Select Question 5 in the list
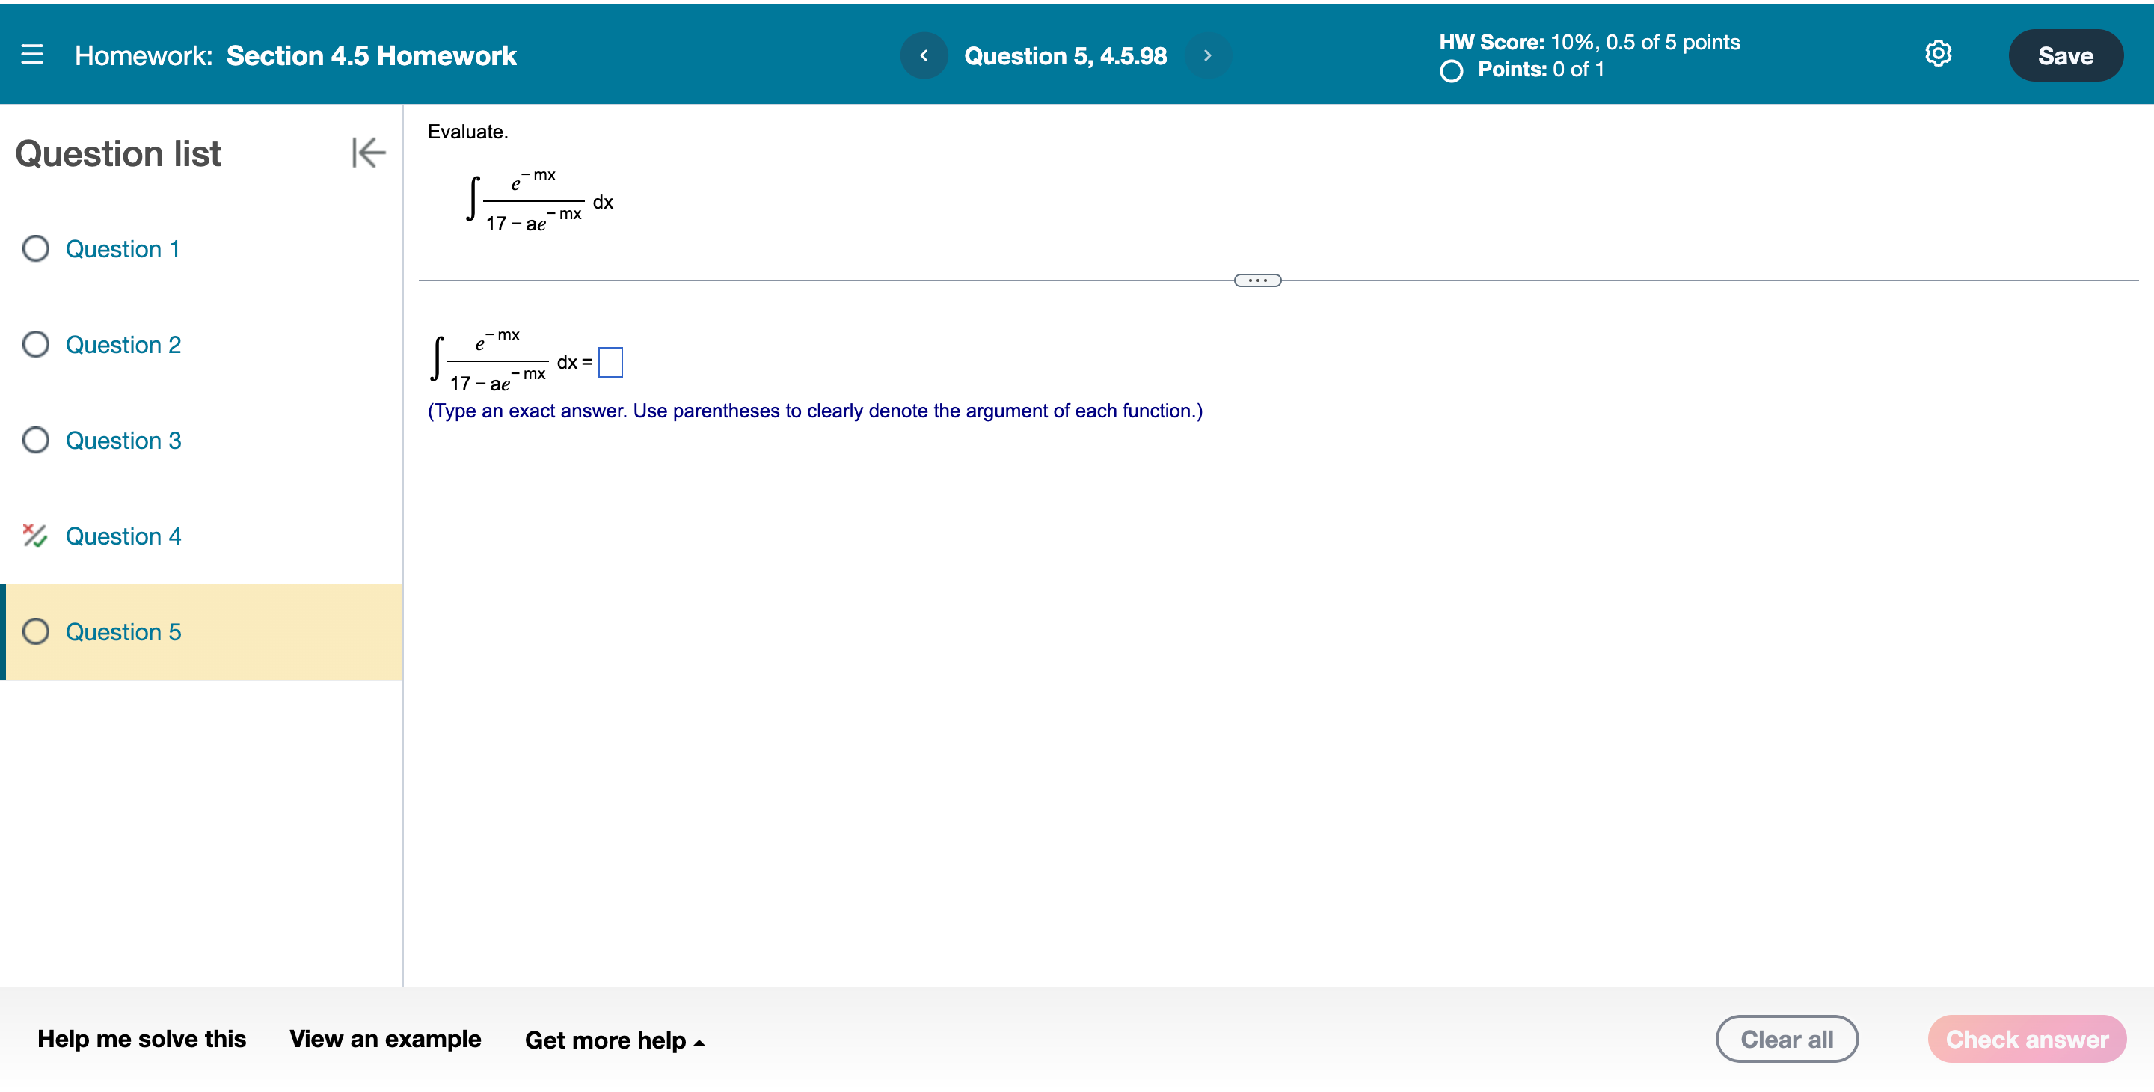Viewport: 2154px width, 1092px height. pos(123,631)
